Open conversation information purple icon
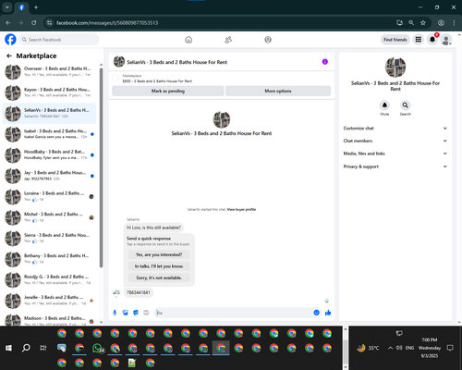 325,62
